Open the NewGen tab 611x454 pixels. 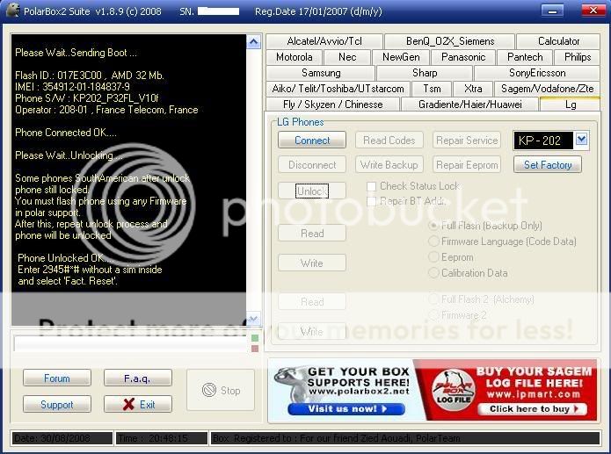point(401,57)
